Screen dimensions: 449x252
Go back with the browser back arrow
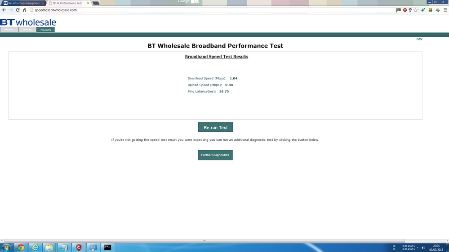coord(4,10)
